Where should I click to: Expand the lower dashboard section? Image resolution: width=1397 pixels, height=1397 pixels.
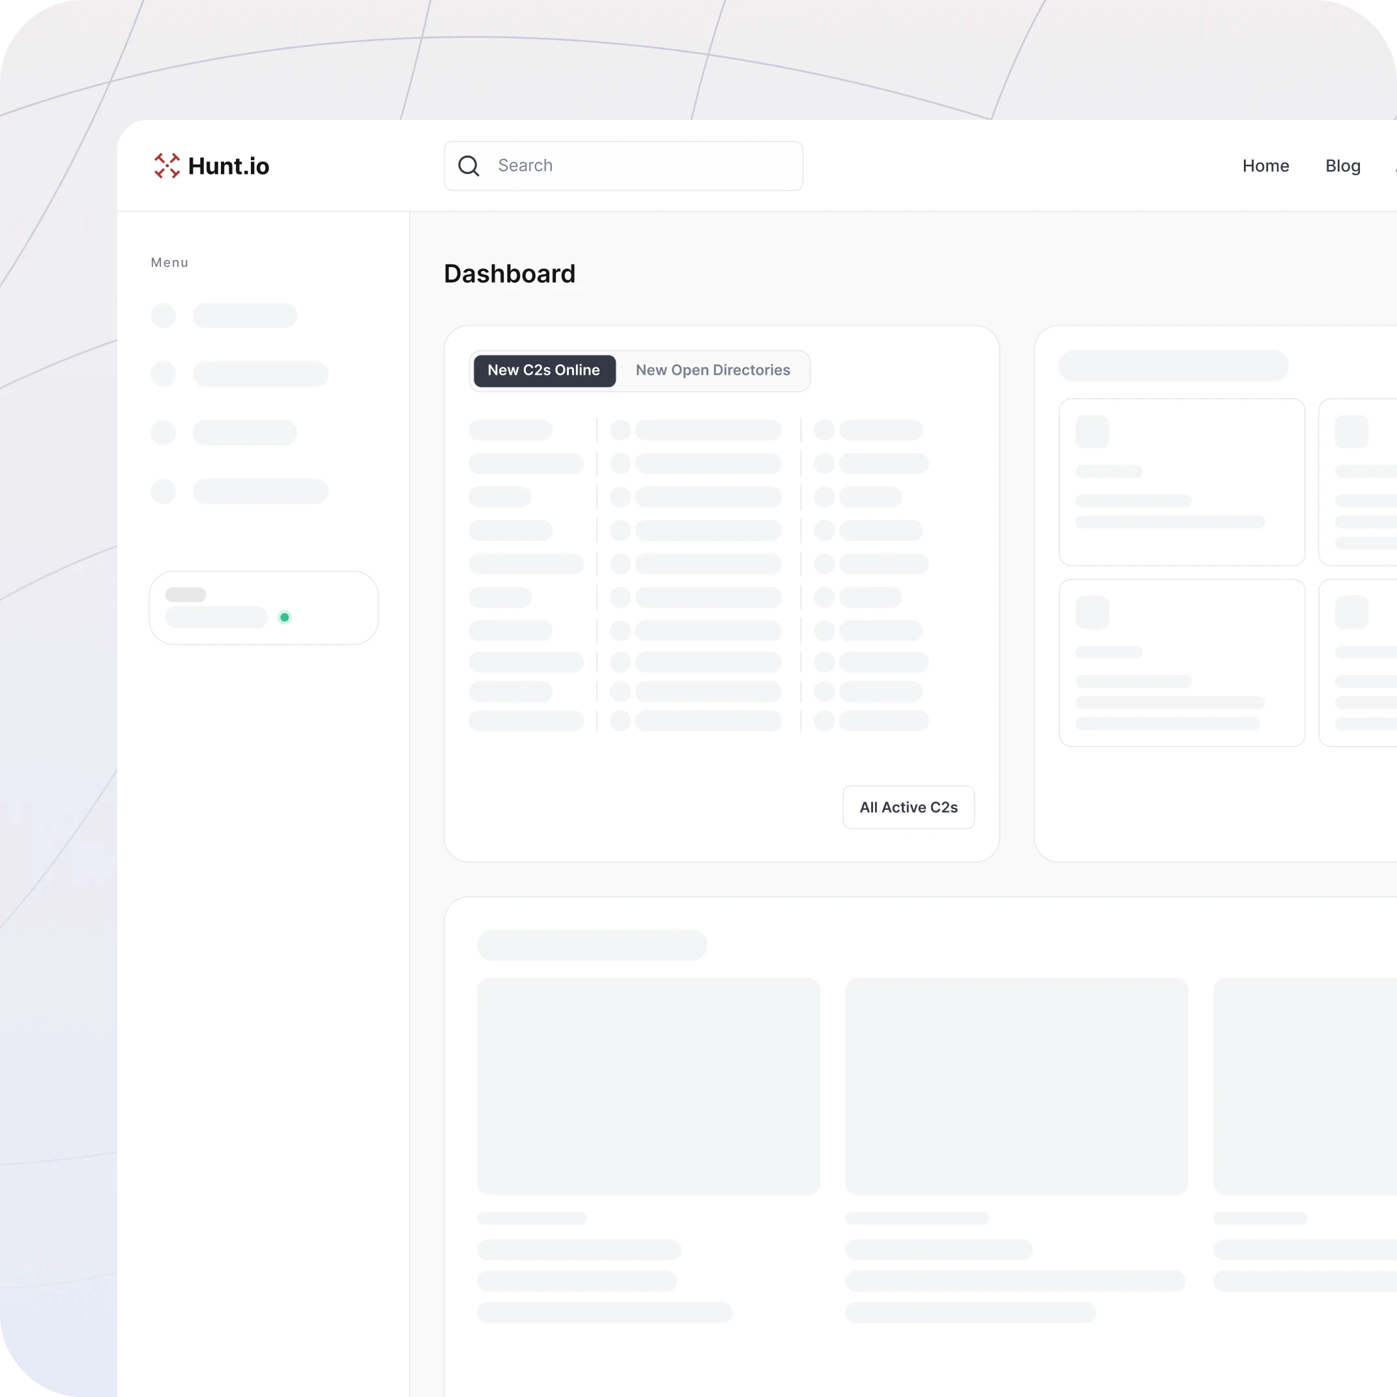click(592, 944)
